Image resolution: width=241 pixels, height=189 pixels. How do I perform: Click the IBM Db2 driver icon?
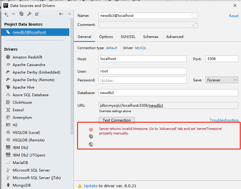tap(8, 147)
